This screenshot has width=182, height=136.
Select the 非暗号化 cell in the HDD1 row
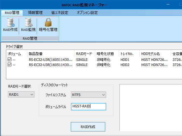pos(104,60)
